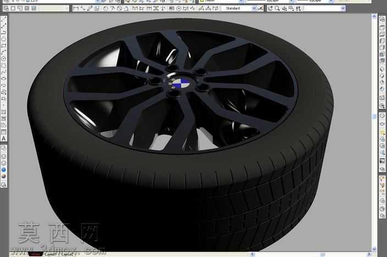The width and height of the screenshot is (387, 257).
Task: Select the Ellipse Arc tool
Action: click(4, 85)
